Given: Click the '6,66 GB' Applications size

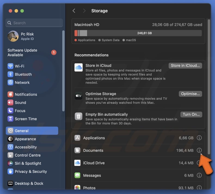Looking at the screenshot, I should click(186, 138).
